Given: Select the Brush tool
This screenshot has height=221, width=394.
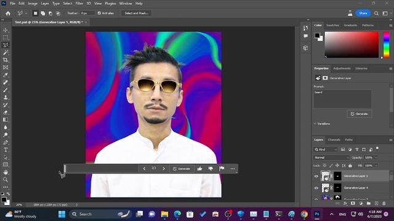Looking at the screenshot, I should pos(6,90).
